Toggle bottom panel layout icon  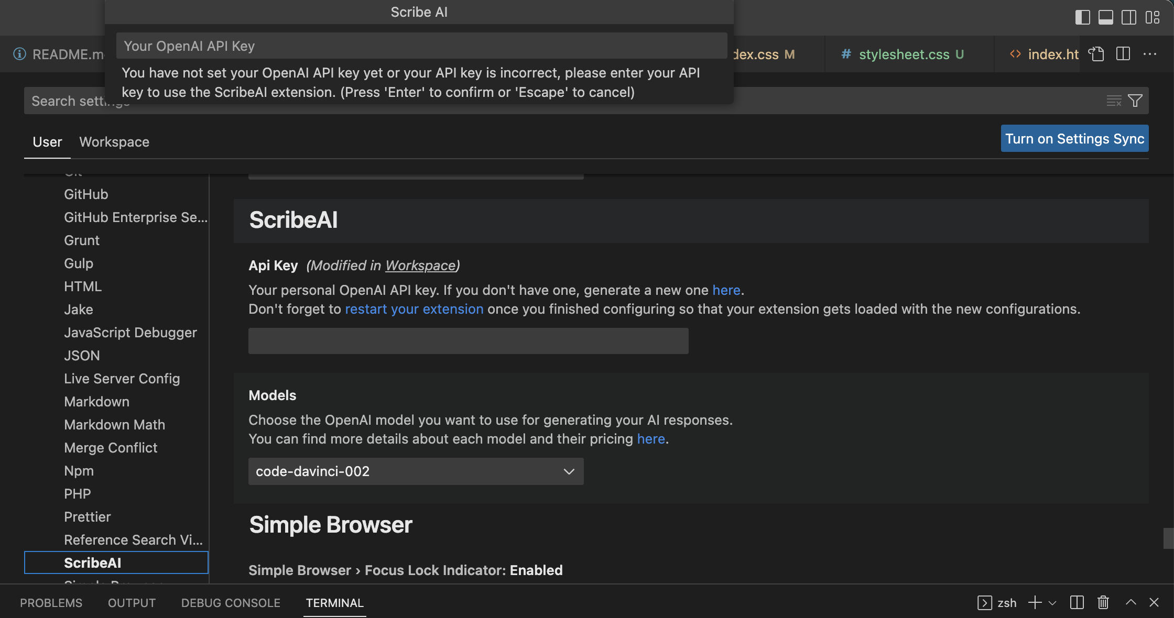[1106, 17]
